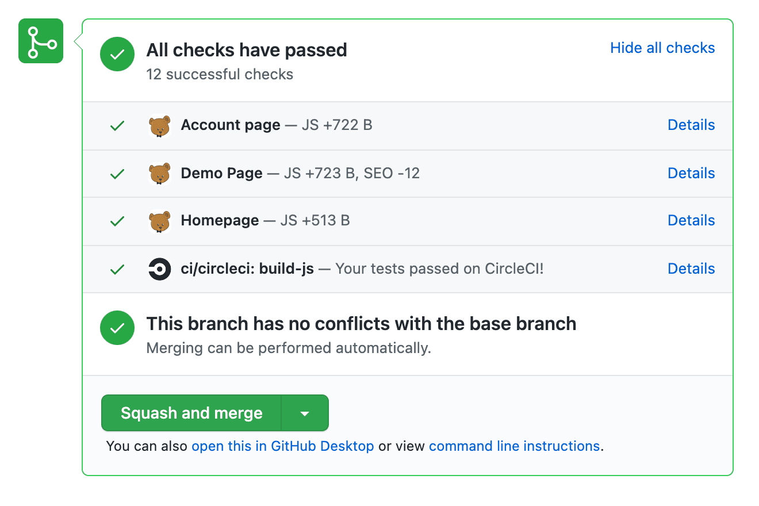Viewport: 759px width, 506px height.
Task: Click the ci/circleci: build-js check title
Action: click(x=247, y=269)
